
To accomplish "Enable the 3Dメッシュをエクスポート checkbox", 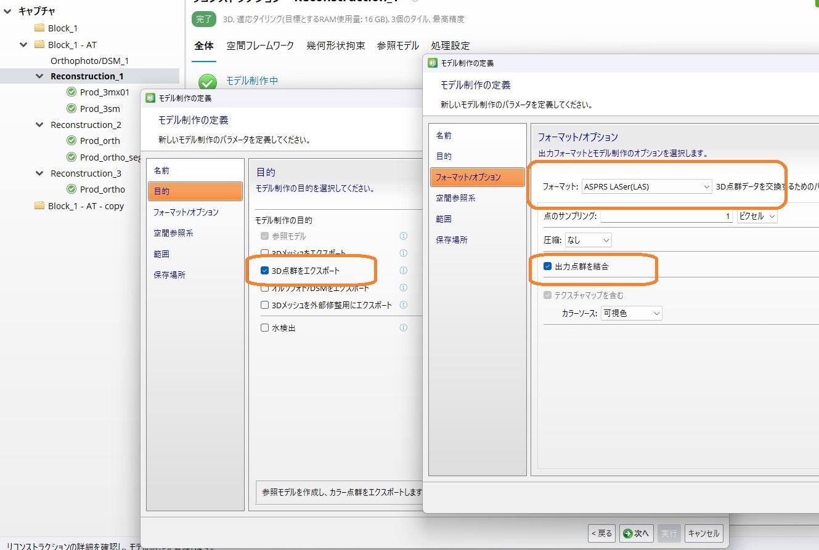I will pyautogui.click(x=264, y=253).
